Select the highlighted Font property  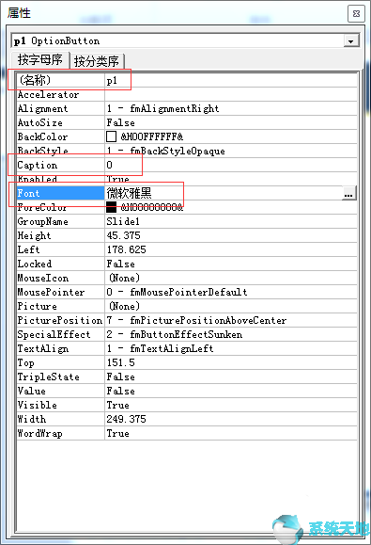pyautogui.click(x=61, y=193)
